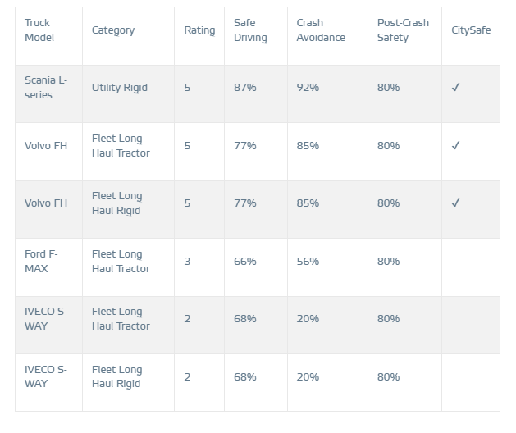Click the CitySafe checkmark for Scania L-series
Image resolution: width=516 pixels, height=433 pixels.
tap(455, 88)
